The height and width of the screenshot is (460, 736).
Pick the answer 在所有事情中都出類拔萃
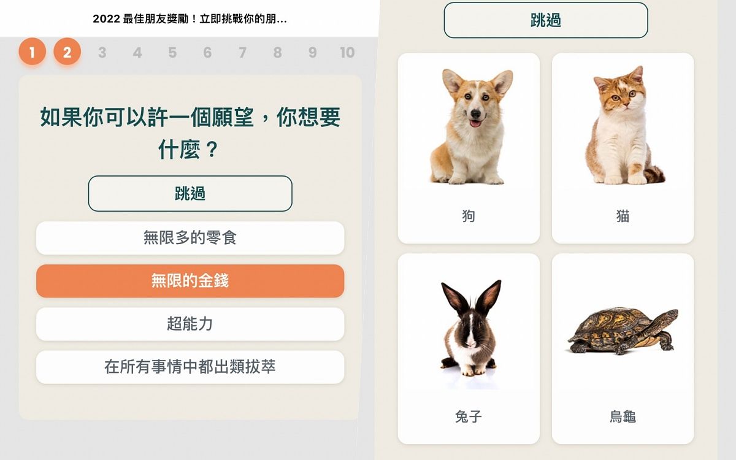click(190, 367)
